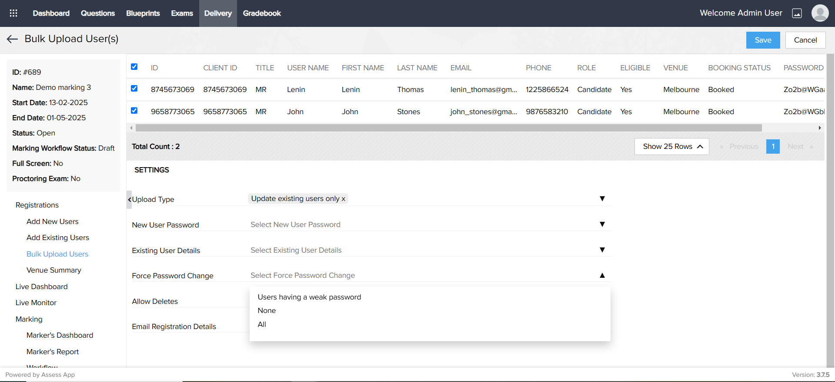Click the PHONE column header

click(538, 68)
